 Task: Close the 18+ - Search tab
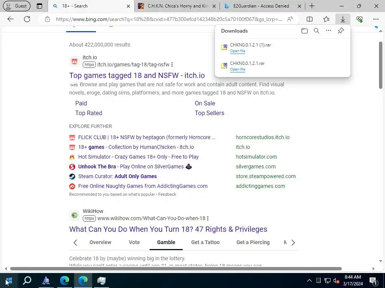[x=128, y=6]
